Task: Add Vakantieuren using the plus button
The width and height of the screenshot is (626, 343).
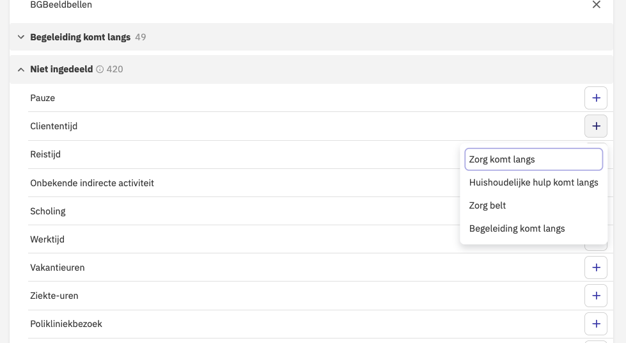Action: click(596, 267)
